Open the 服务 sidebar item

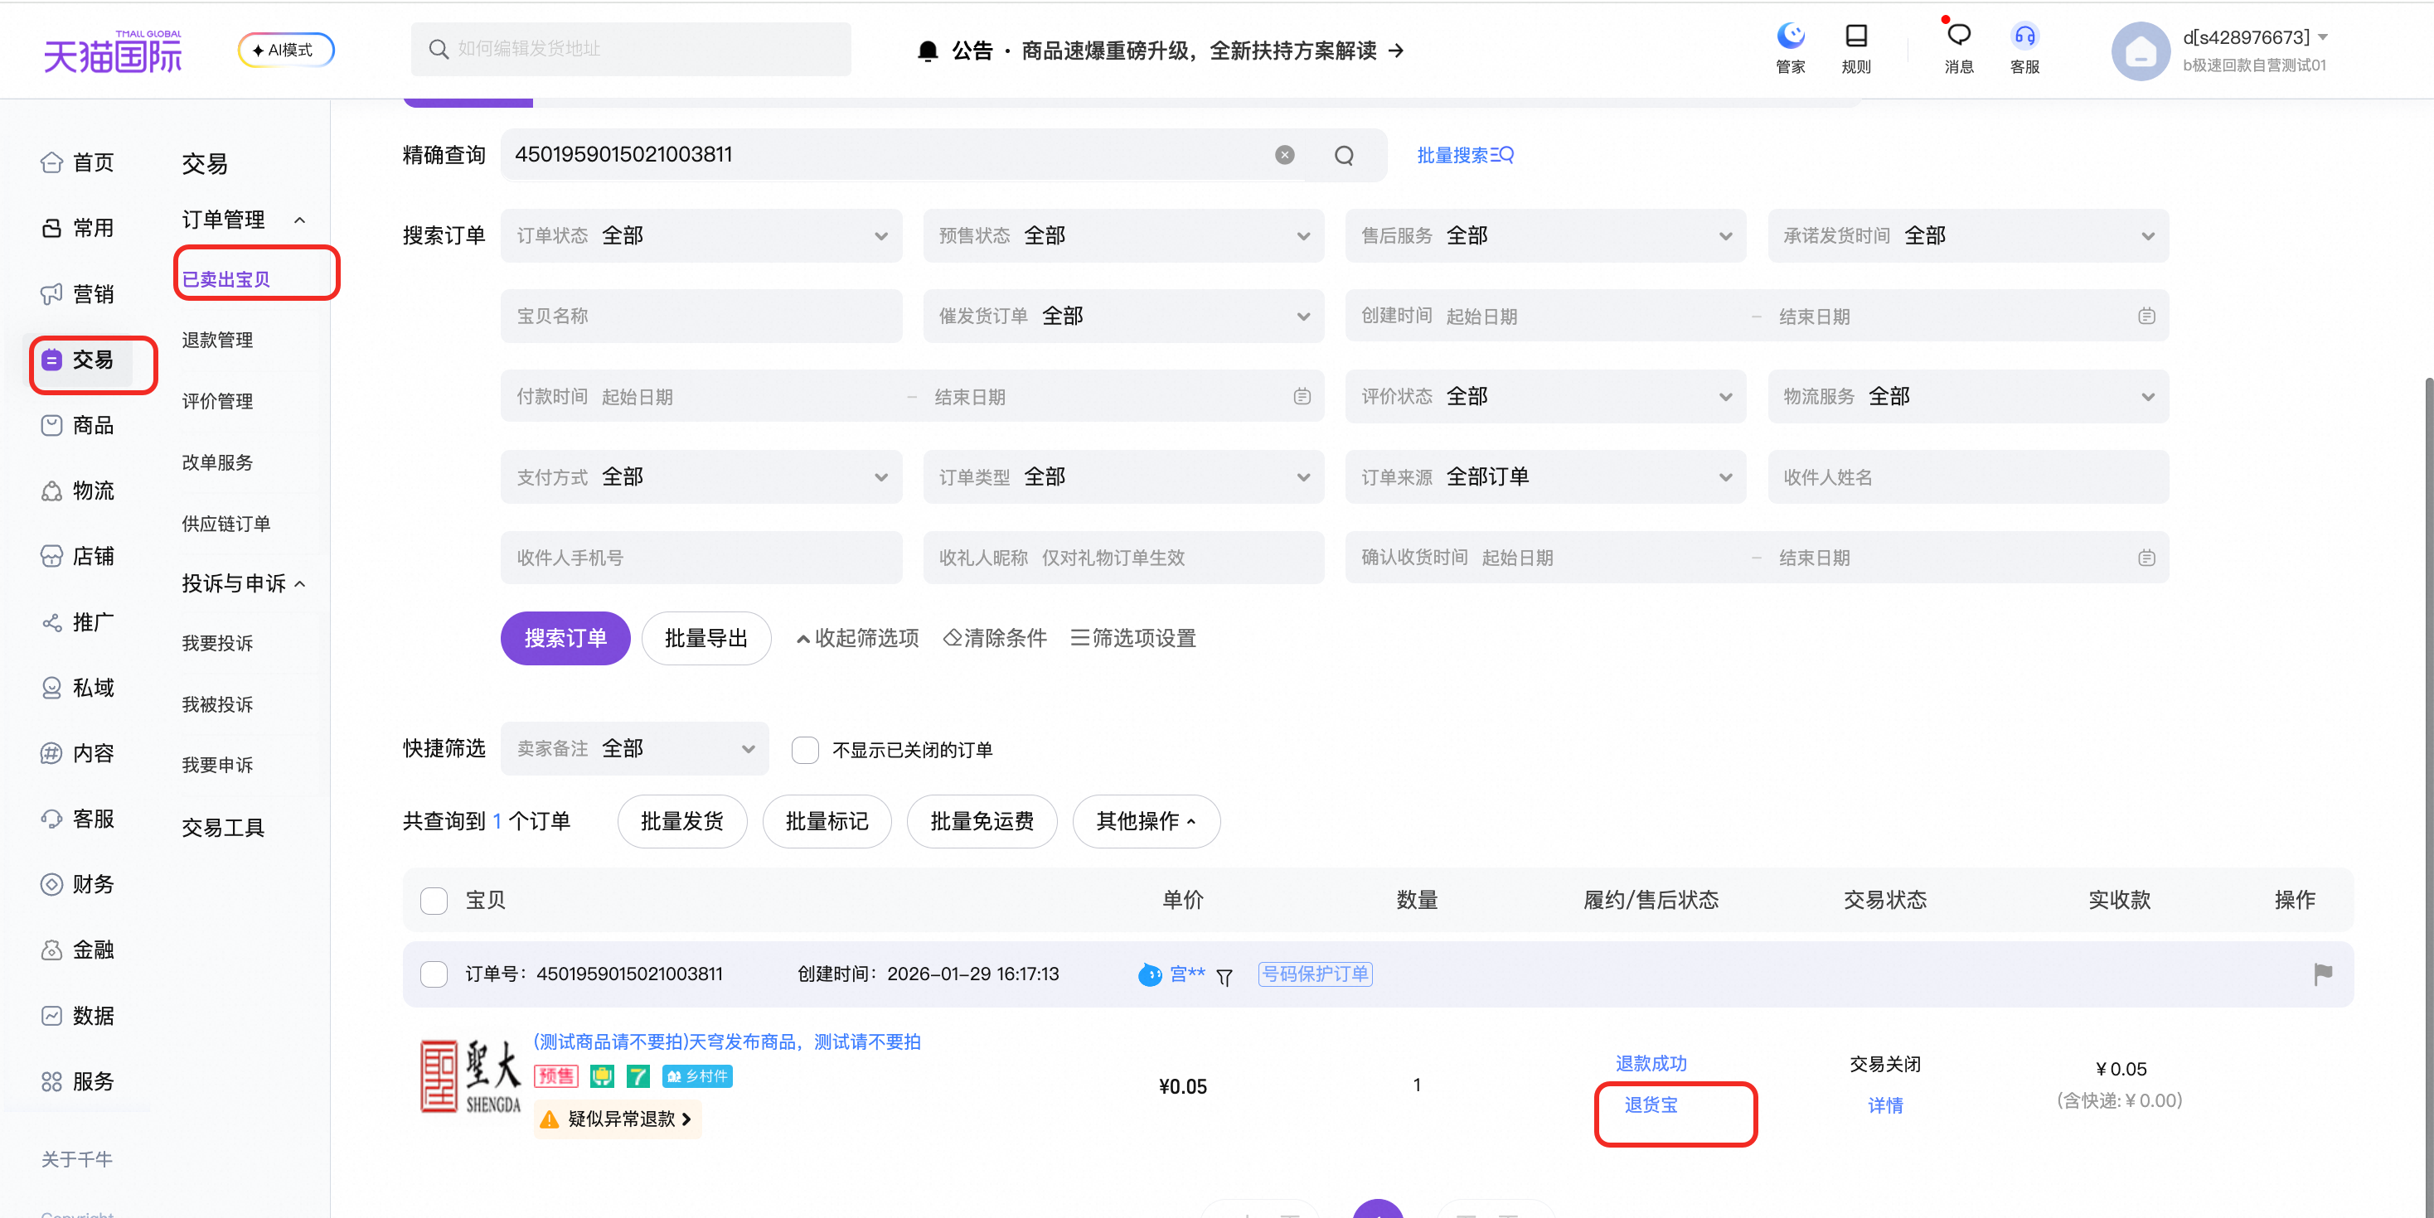pyautogui.click(x=79, y=1081)
